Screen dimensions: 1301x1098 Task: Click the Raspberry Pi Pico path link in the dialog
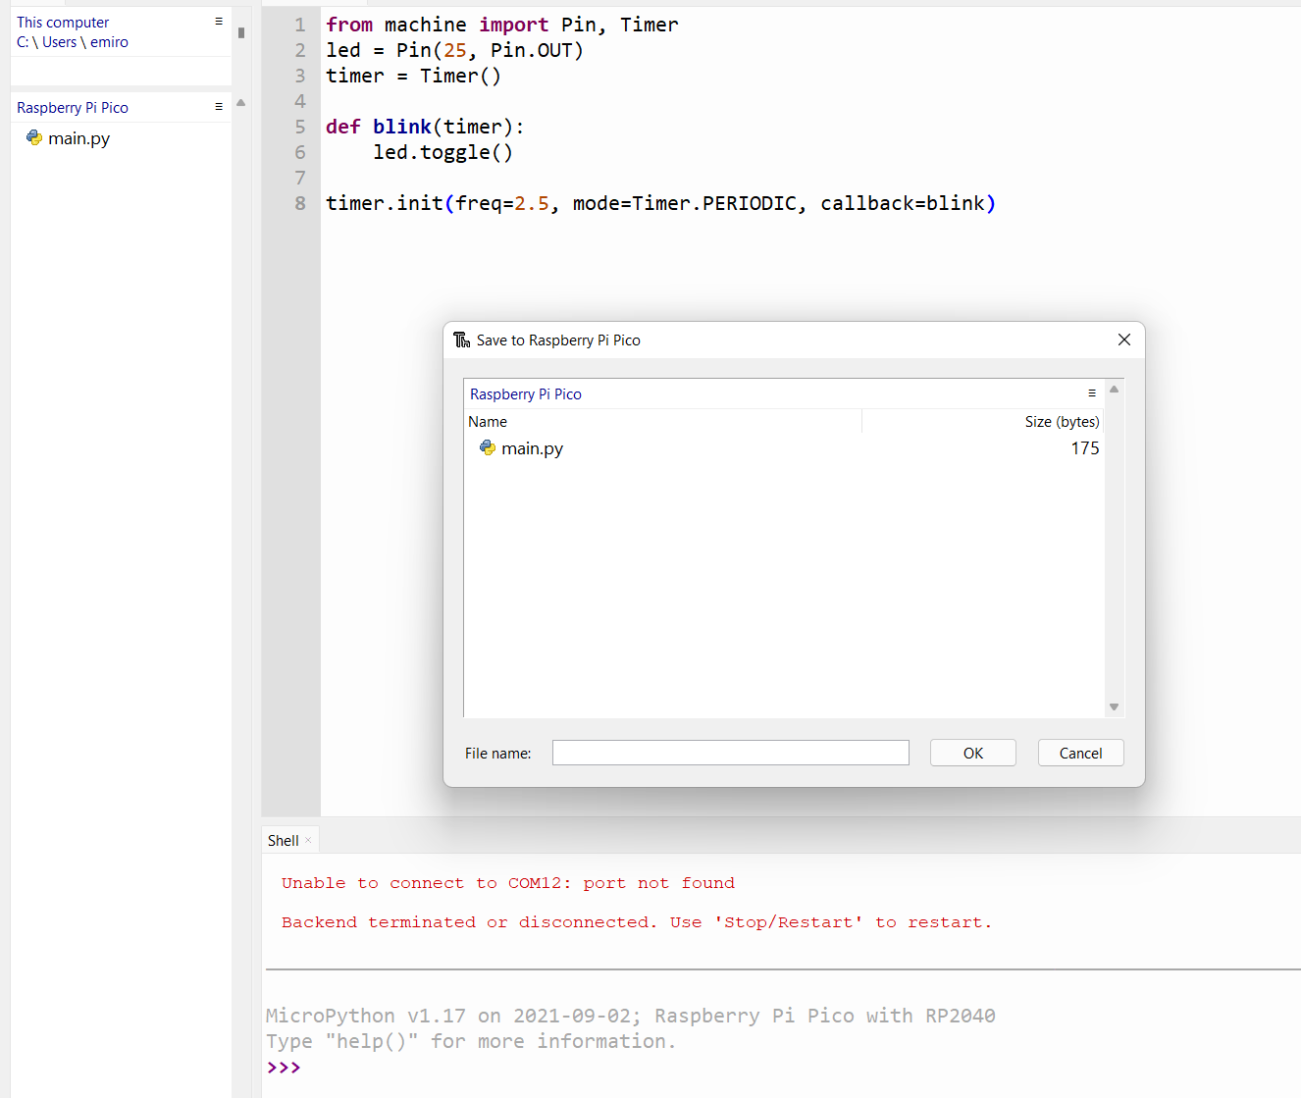click(x=526, y=394)
